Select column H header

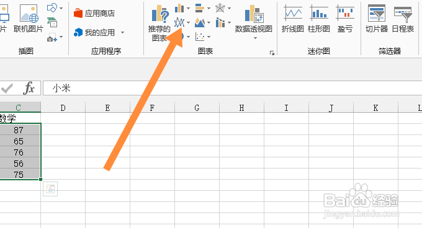241,107
